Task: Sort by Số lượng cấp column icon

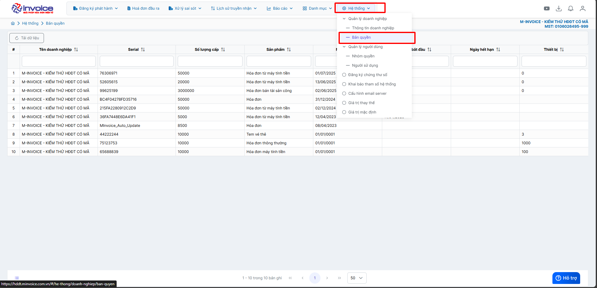Action: pyautogui.click(x=223, y=50)
